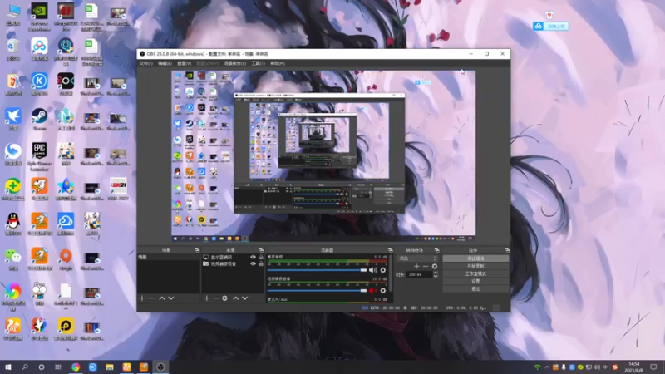
Task: Remove scene transition with the minus icon
Action: 426,266
